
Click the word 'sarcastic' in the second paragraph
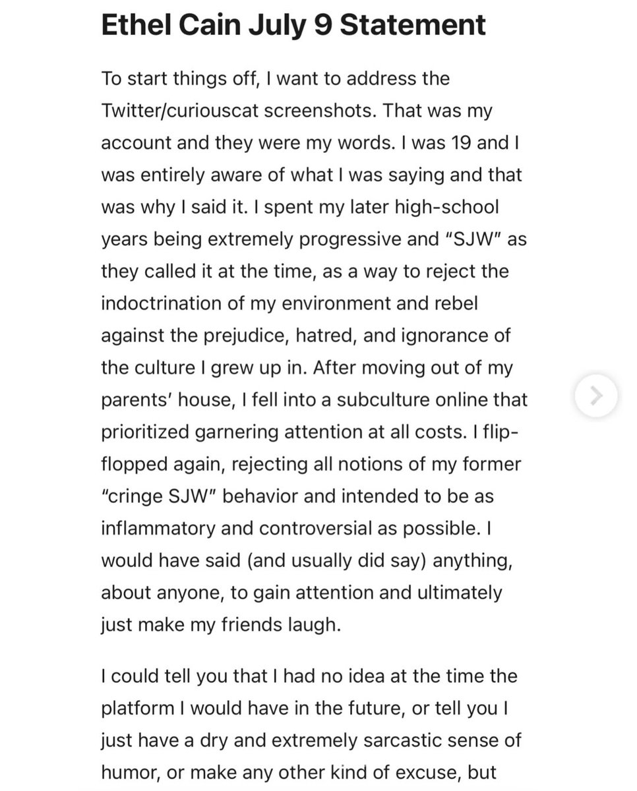click(x=394, y=739)
